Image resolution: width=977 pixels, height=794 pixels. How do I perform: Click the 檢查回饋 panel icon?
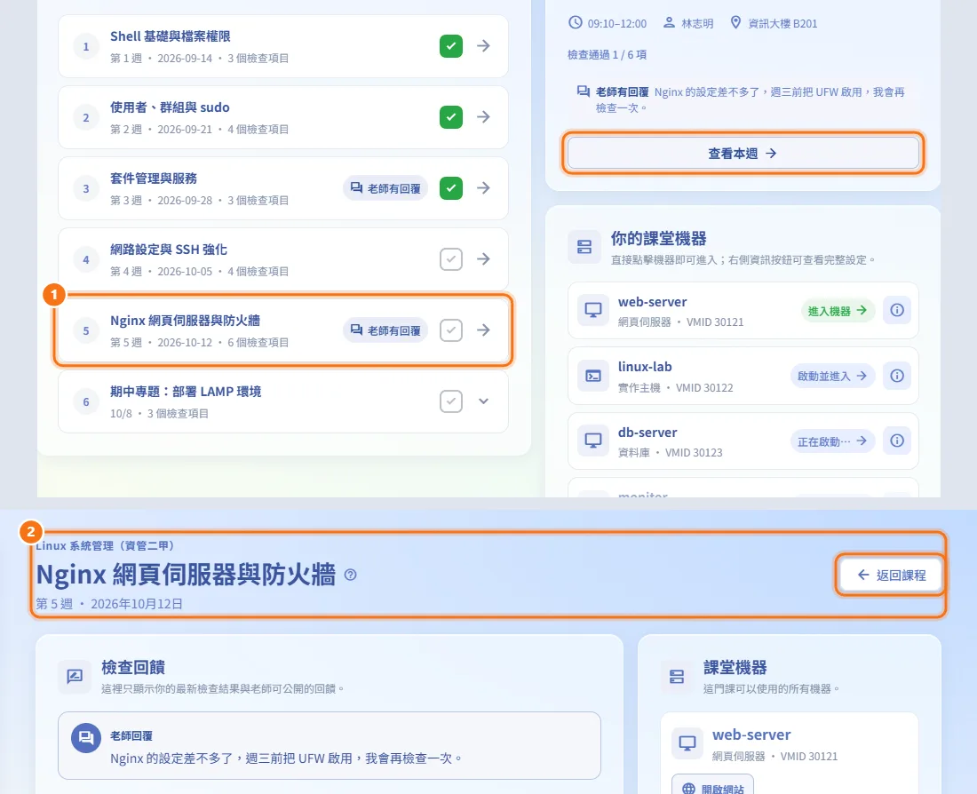[x=75, y=676]
